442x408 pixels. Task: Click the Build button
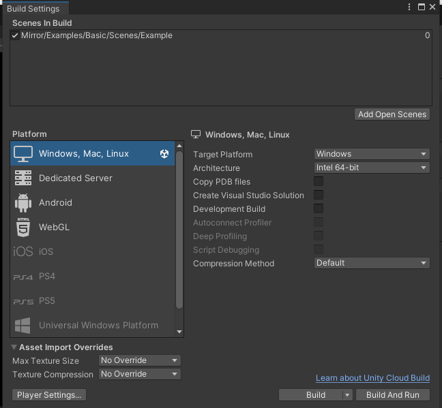[311, 395]
